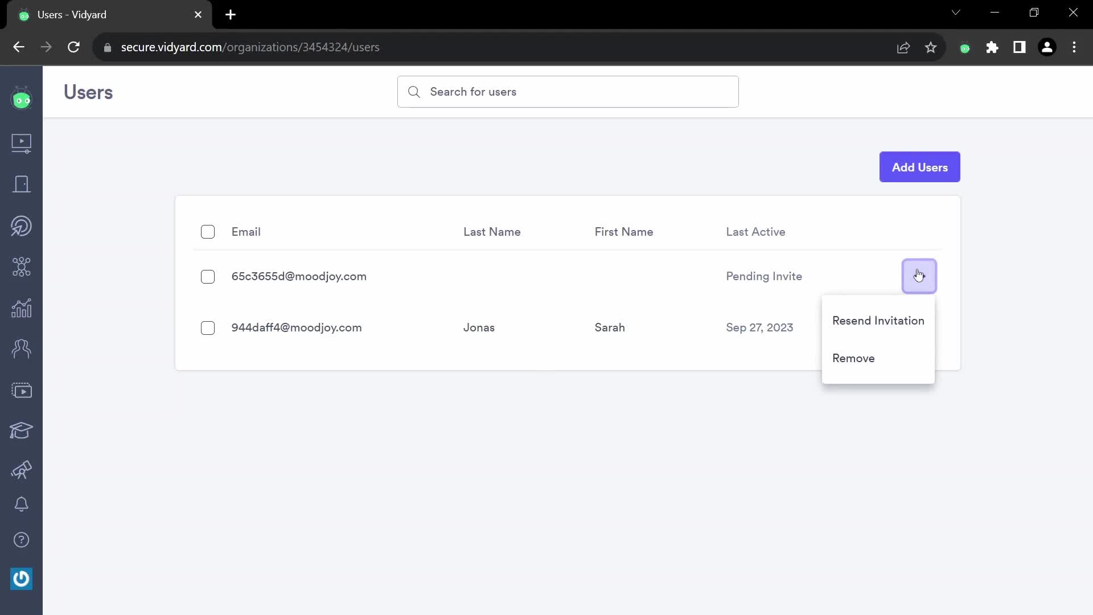Image resolution: width=1093 pixels, height=615 pixels.
Task: Click the Email column header to sort
Action: 245,231
